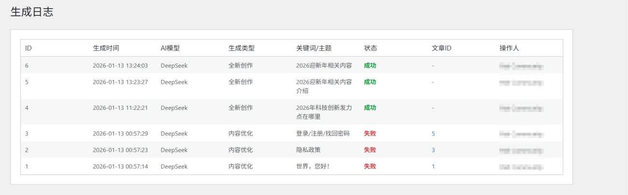
Task: Open article ID 5 link for 登录/注册/找回密码
Action: pos(433,133)
